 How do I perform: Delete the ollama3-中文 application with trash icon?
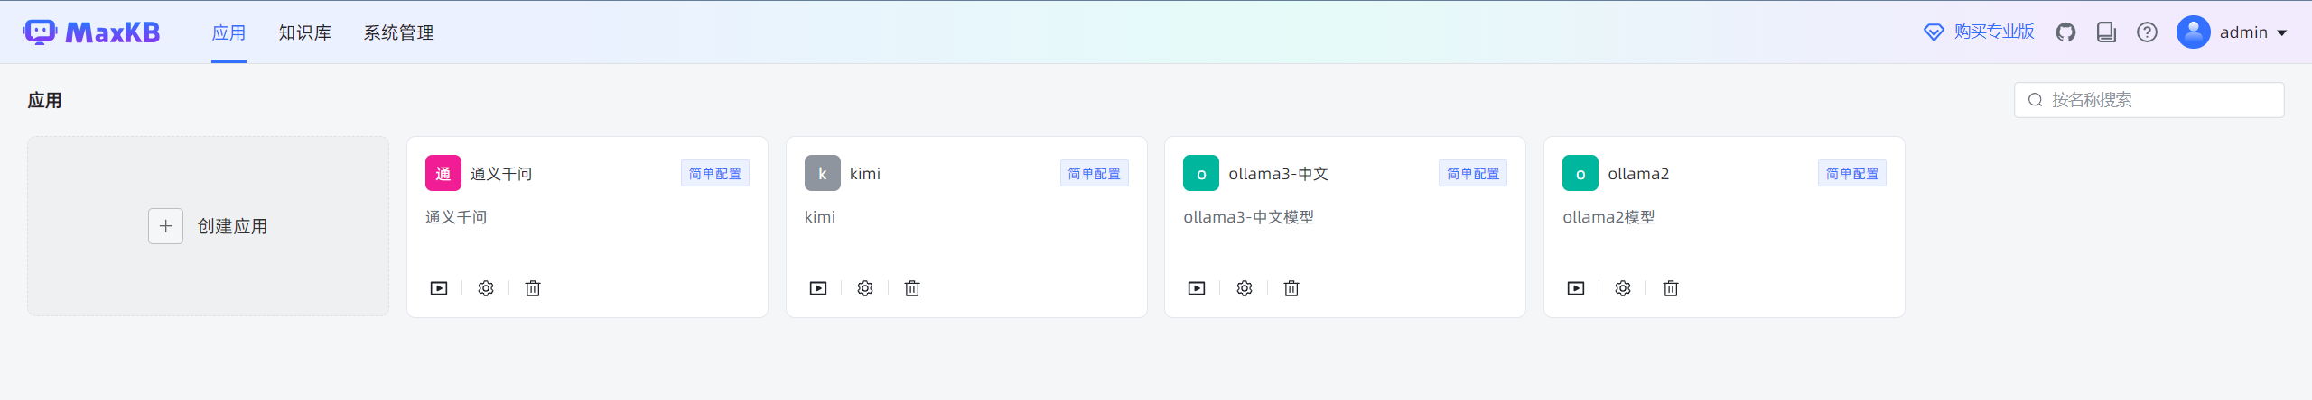(1291, 288)
